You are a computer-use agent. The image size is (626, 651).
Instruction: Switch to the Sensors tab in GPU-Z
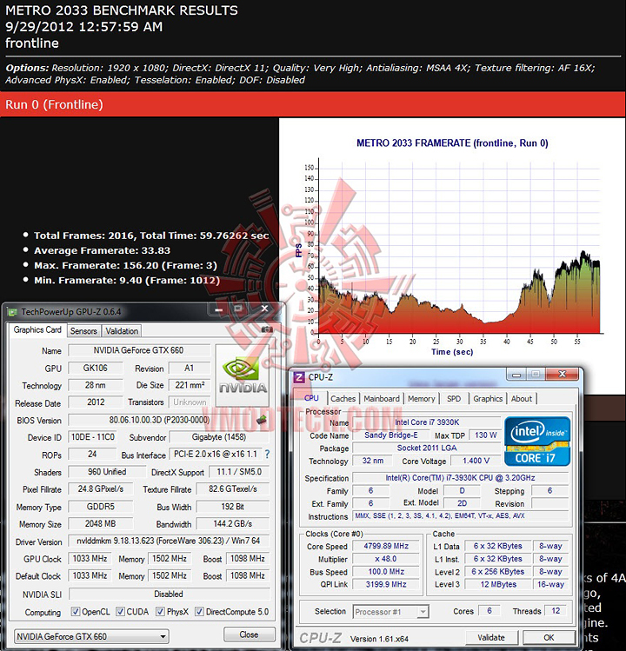coord(83,331)
